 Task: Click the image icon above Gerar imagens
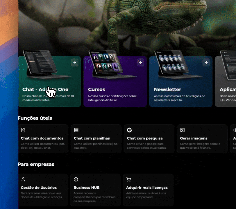(x=183, y=130)
